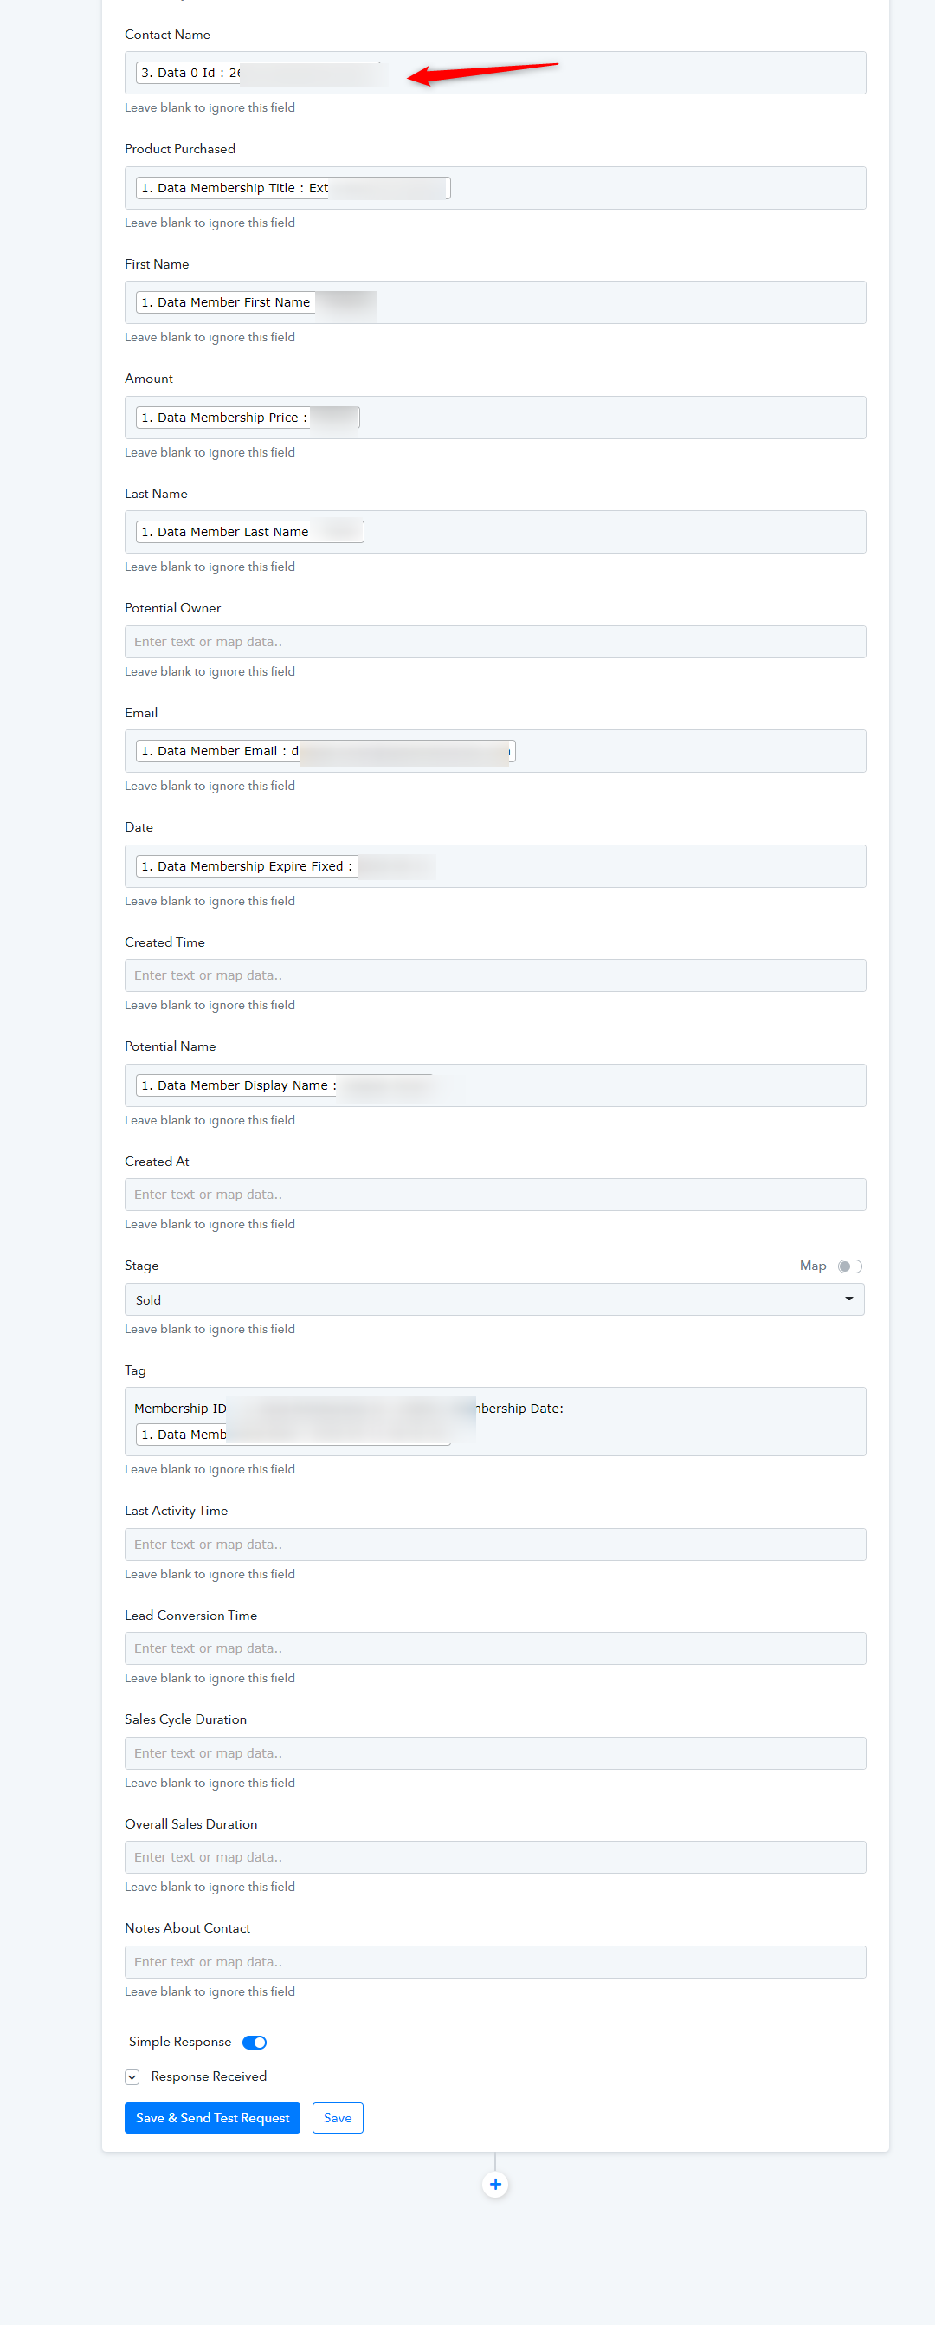Click the Stage dropdown arrow
935x2325 pixels.
click(848, 1299)
